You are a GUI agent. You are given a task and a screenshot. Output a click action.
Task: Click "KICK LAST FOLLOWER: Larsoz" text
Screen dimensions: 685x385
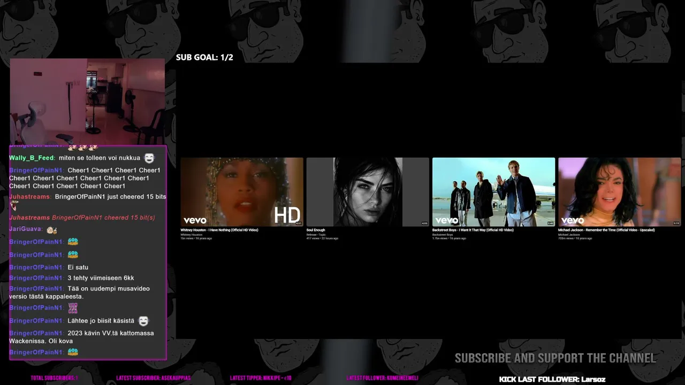tap(552, 379)
